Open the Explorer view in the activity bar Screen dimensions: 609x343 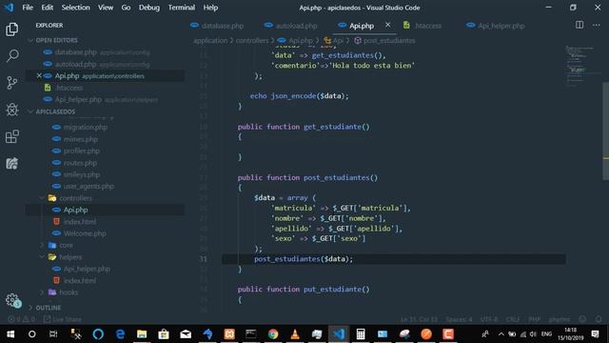click(x=11, y=30)
